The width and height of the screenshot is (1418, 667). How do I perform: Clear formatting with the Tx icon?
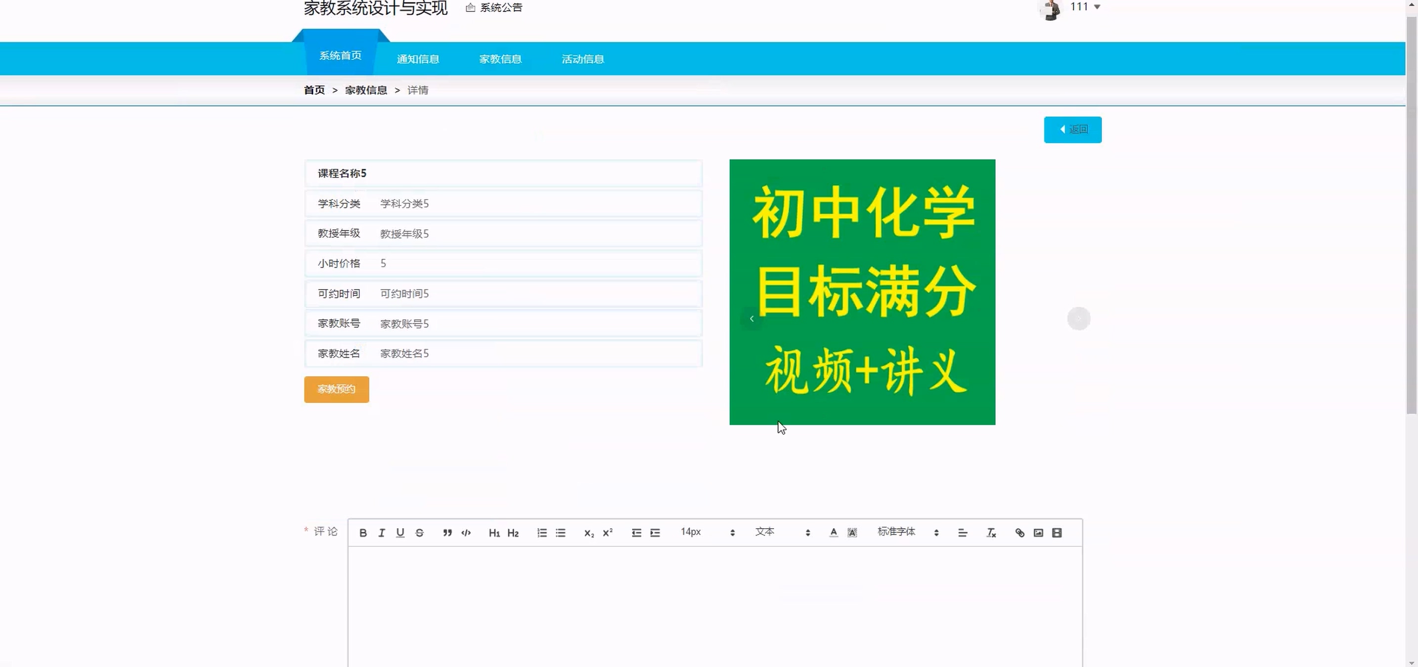[991, 532]
